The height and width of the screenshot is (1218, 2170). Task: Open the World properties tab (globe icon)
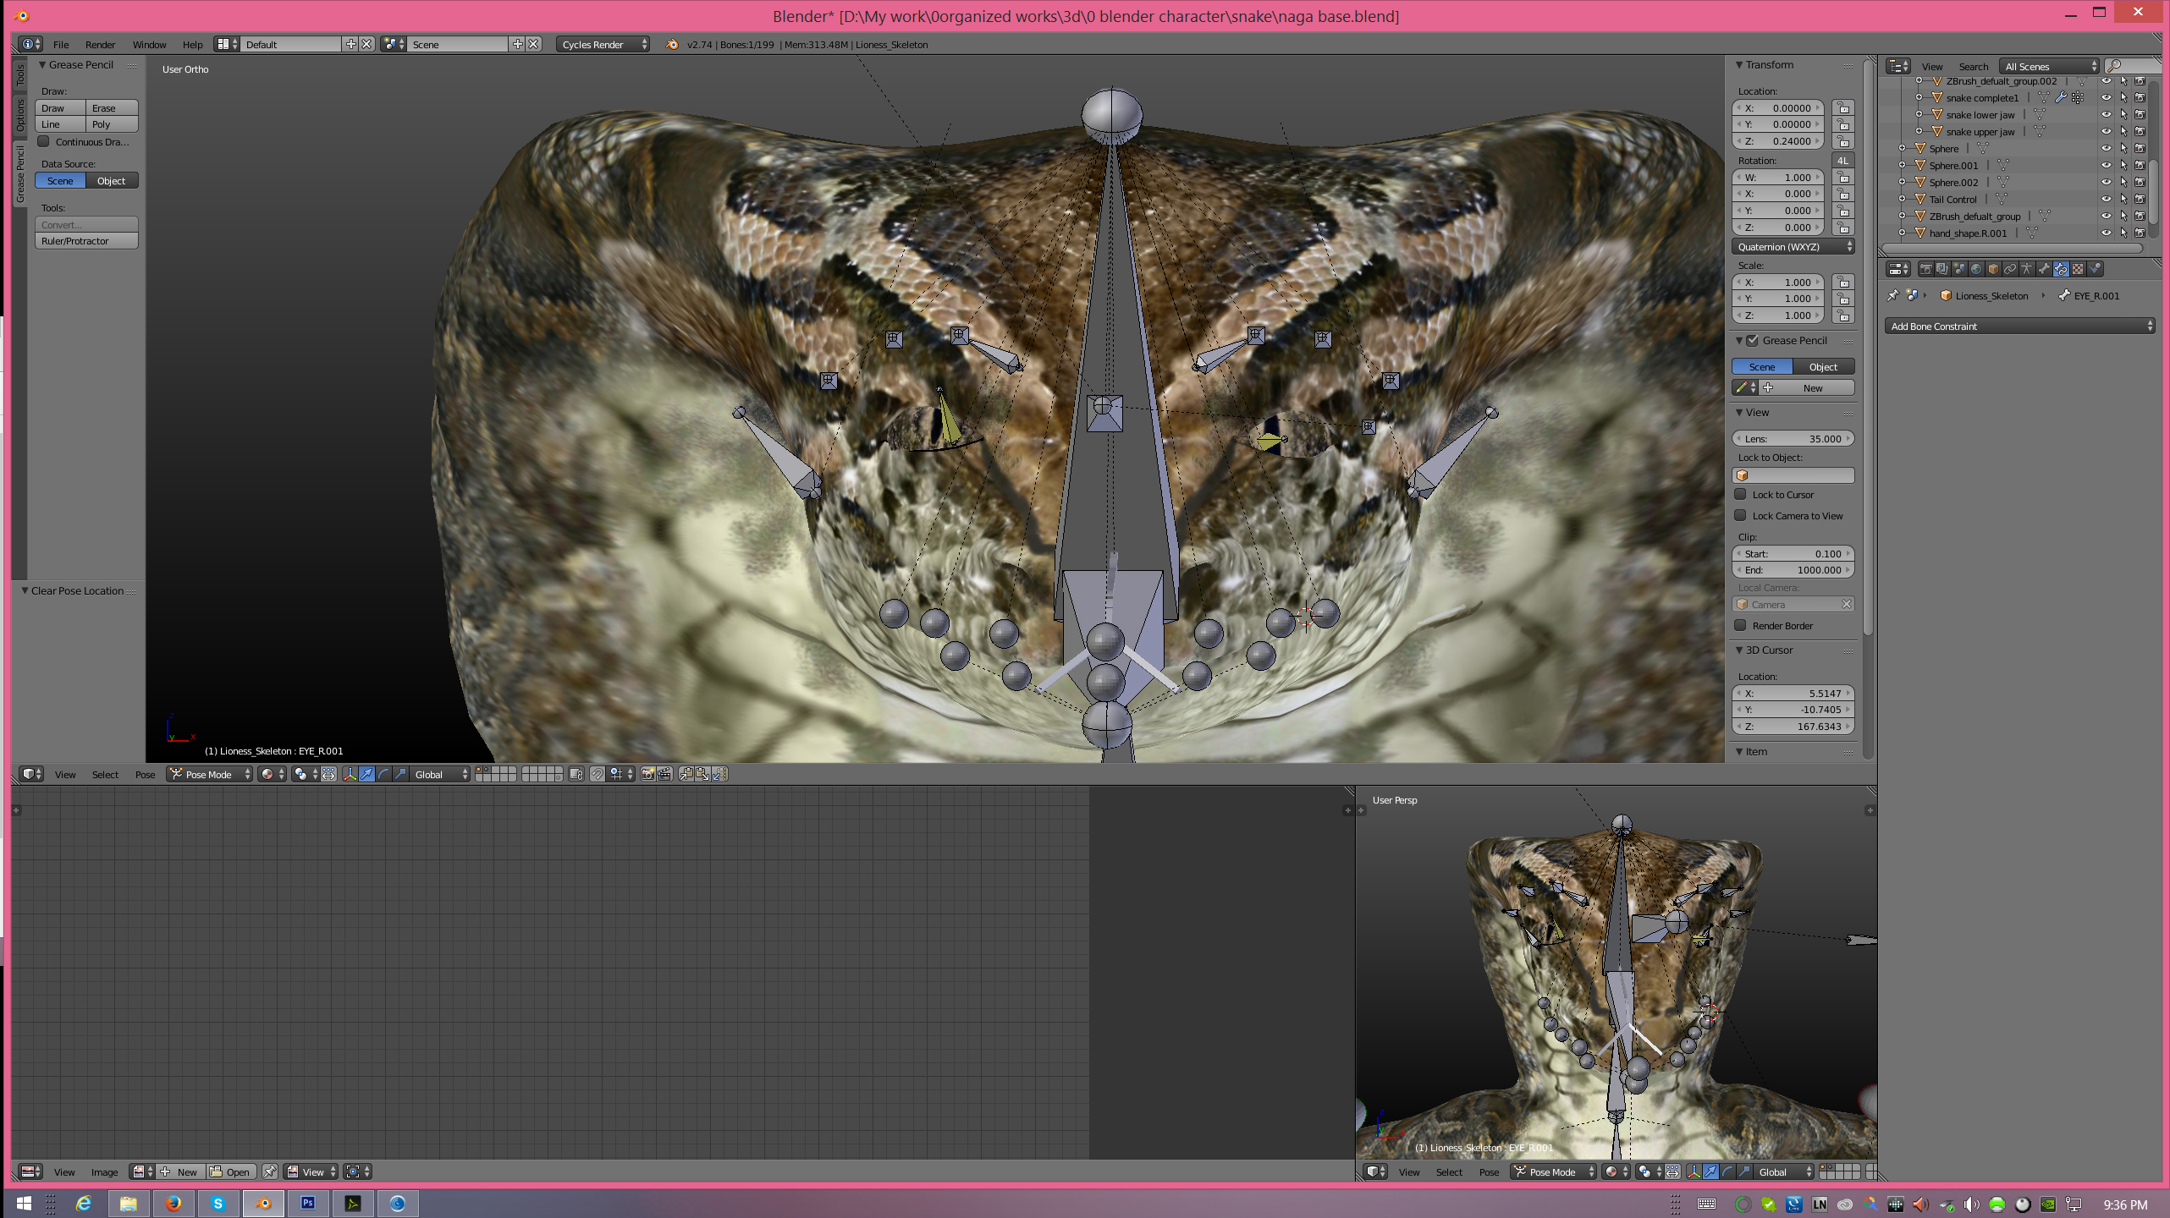coord(1976,269)
